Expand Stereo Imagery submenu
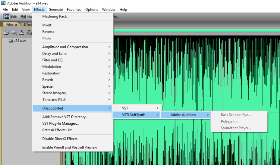The image size is (280, 165). [73, 93]
